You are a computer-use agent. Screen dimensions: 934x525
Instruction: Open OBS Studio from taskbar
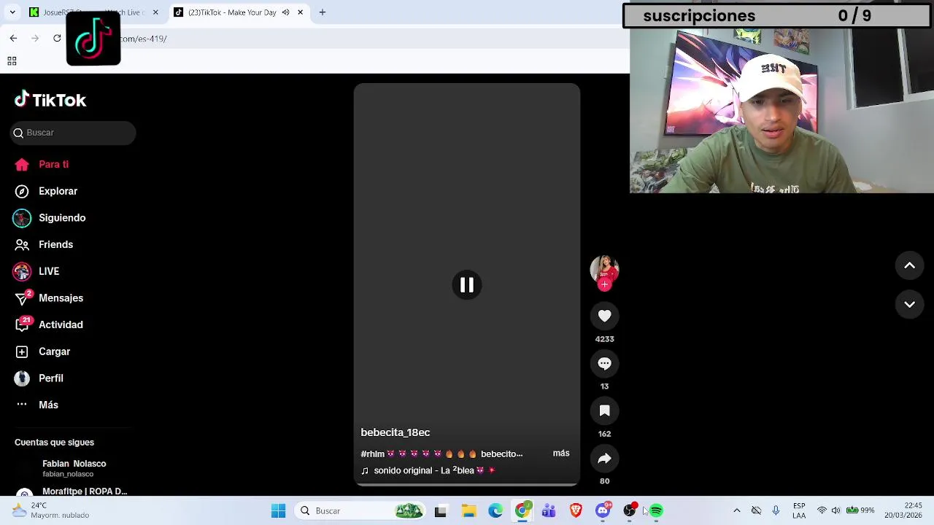(x=630, y=511)
